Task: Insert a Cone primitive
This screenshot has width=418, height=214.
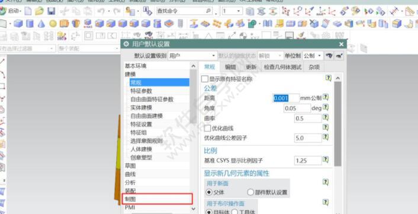Action: 41,24
